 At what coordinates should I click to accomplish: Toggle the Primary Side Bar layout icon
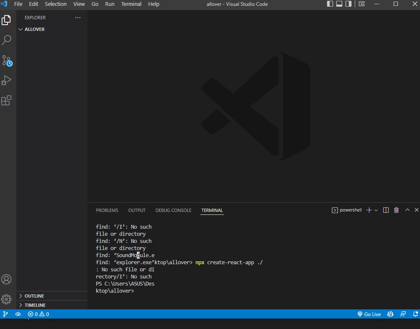pyautogui.click(x=330, y=4)
